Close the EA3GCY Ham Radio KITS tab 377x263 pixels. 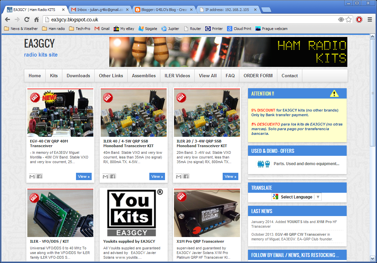coord(63,10)
